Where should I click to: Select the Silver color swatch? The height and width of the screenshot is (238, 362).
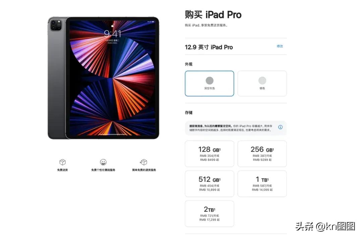(x=262, y=83)
